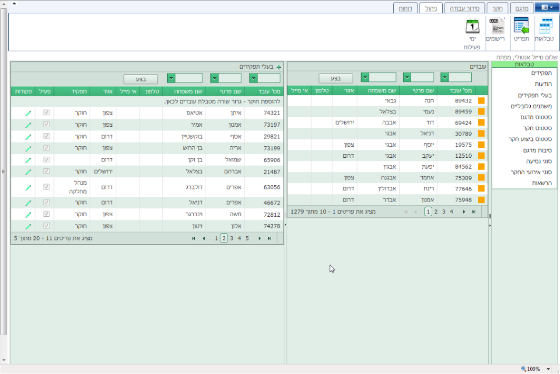Click orange marker of employee 30789

pyautogui.click(x=481, y=134)
